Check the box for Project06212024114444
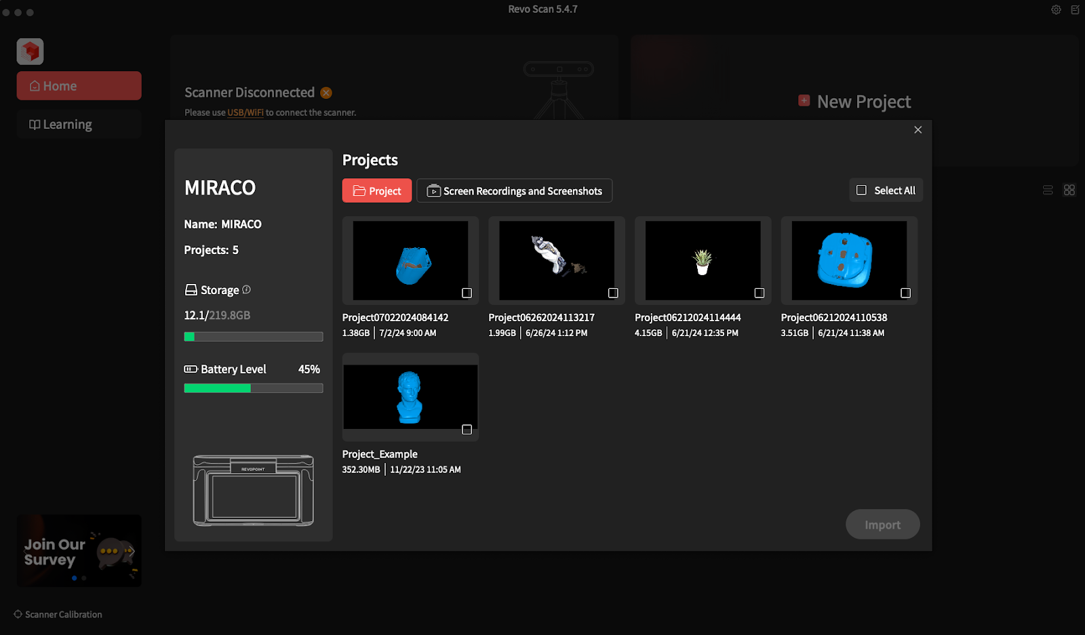 click(x=759, y=293)
